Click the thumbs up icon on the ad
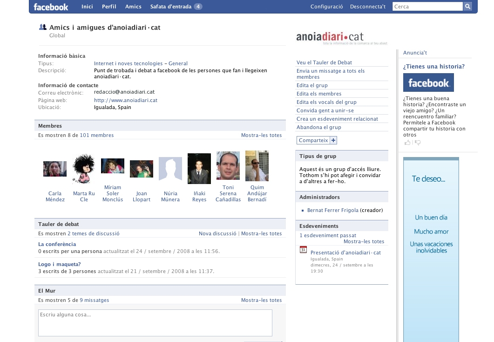The height and width of the screenshot is (342, 494). [407, 143]
